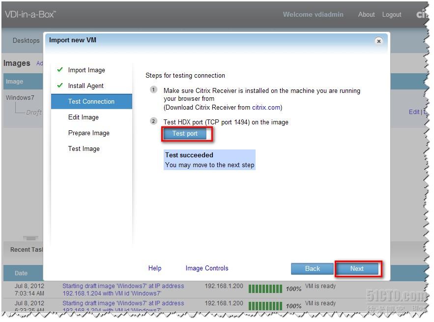This screenshot has width=434, height=322.
Task: Click the Image column header
Action: (x=14, y=82)
